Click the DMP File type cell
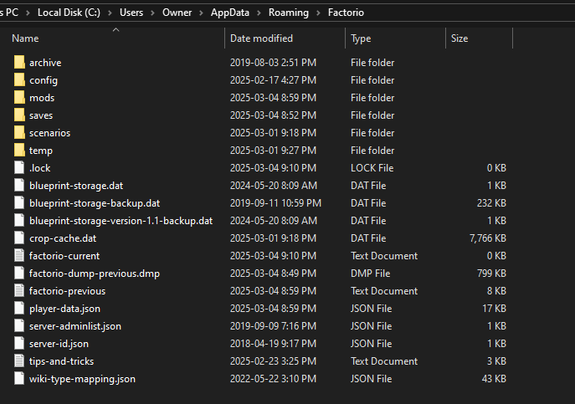This screenshot has height=404, width=575. pyautogui.click(x=370, y=274)
